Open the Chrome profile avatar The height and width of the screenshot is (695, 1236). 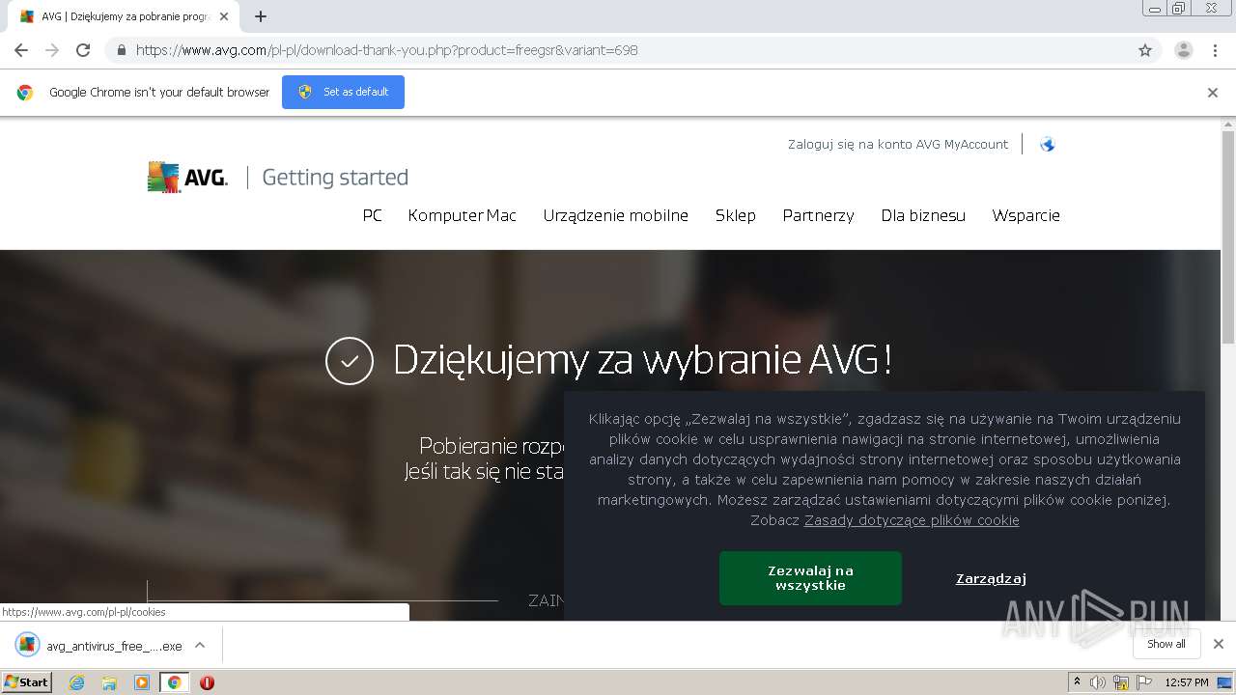(1183, 50)
